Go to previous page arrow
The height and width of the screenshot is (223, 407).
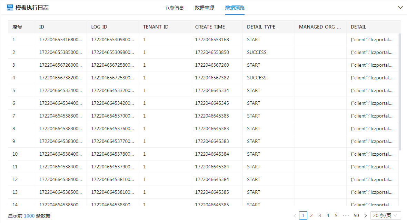coord(295,216)
